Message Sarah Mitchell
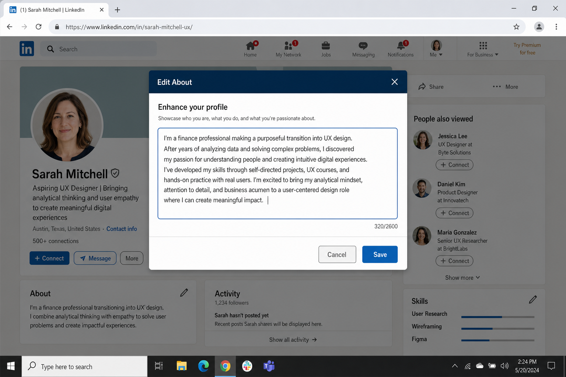Viewport: 566px width, 377px height. coord(95,258)
